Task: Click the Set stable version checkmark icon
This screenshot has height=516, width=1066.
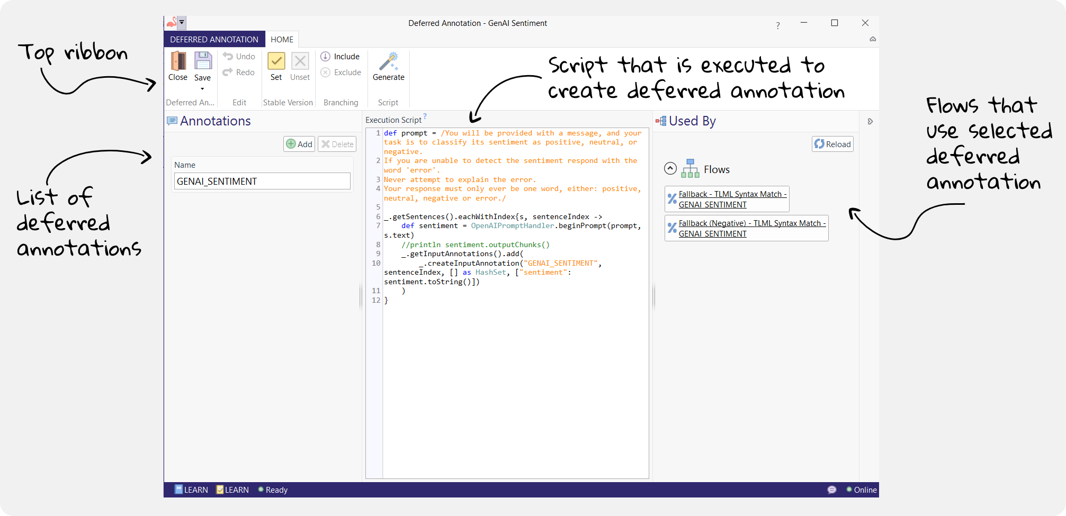Action: 276,62
